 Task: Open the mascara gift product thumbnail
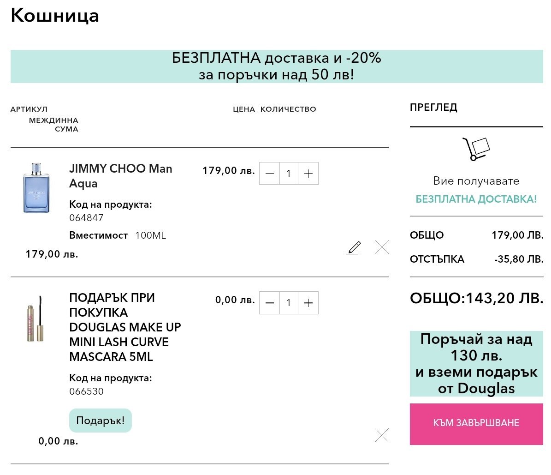point(36,319)
